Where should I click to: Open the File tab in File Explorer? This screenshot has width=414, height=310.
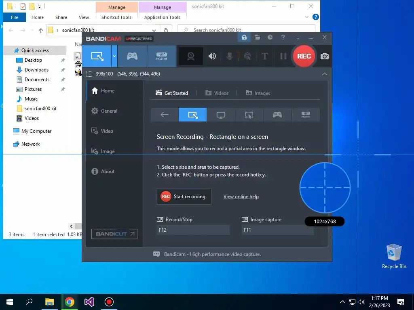15,17
